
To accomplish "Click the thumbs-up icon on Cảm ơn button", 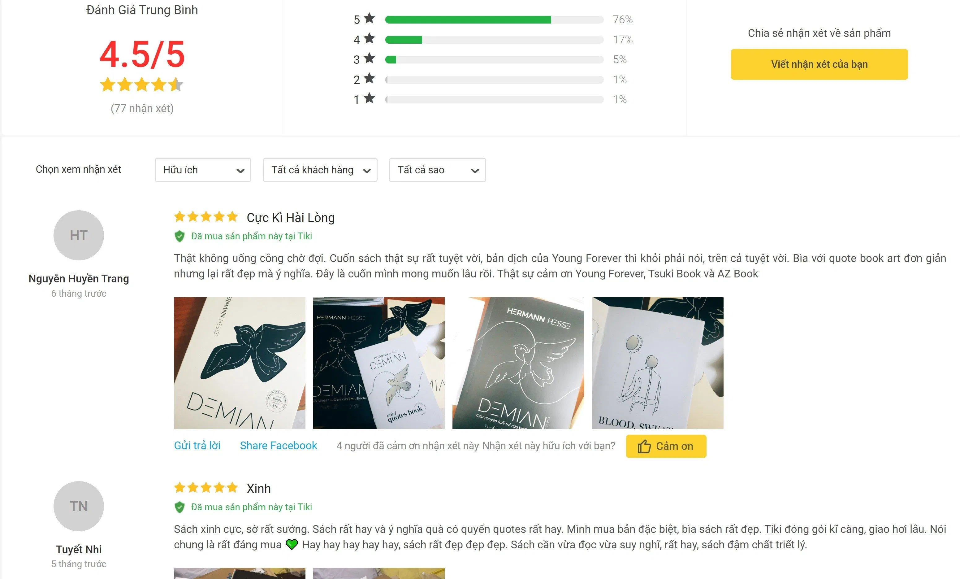I will pyautogui.click(x=644, y=446).
